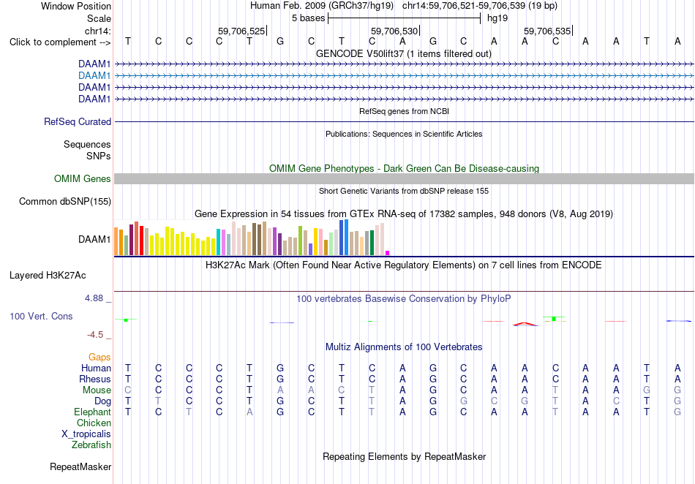Click the GENCODE V50lift37 track title
The height and width of the screenshot is (484, 695).
tap(404, 54)
